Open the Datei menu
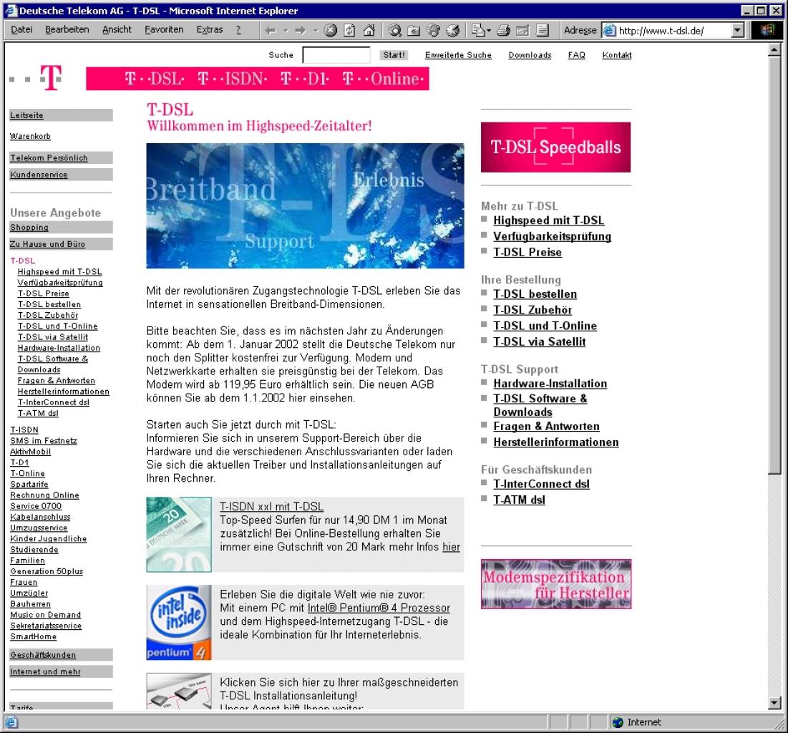Screen dimensions: 788x733 coord(21,29)
